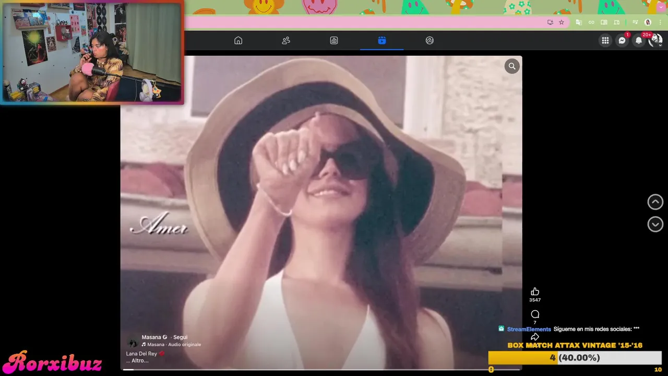Open the Friends tab

(x=286, y=40)
